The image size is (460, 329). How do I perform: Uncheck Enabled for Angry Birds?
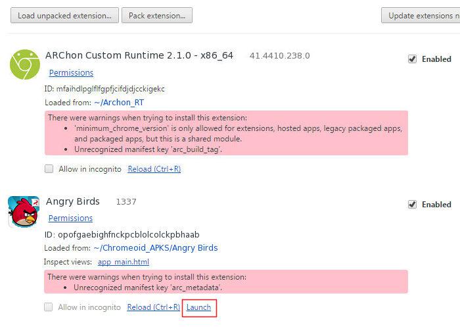[x=412, y=205]
